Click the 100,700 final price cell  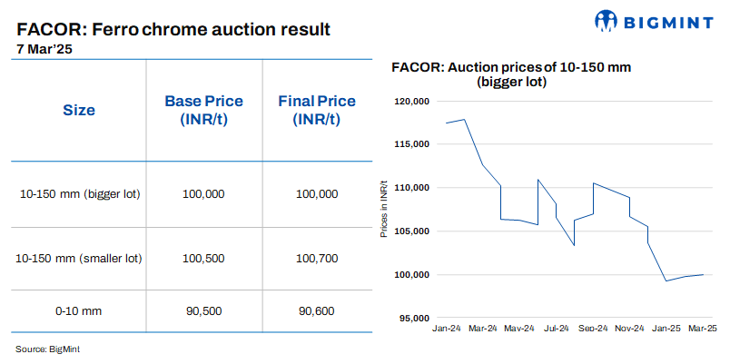[x=317, y=259]
